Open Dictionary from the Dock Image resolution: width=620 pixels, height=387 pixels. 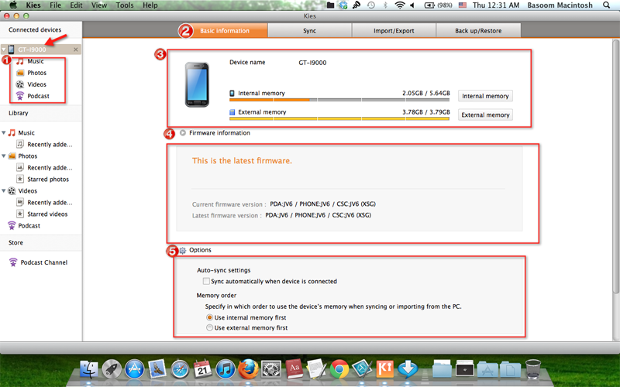coord(294,369)
